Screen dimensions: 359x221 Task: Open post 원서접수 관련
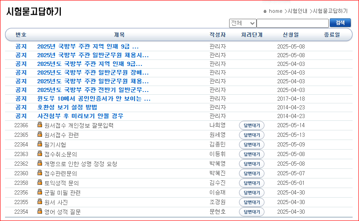click(62, 135)
